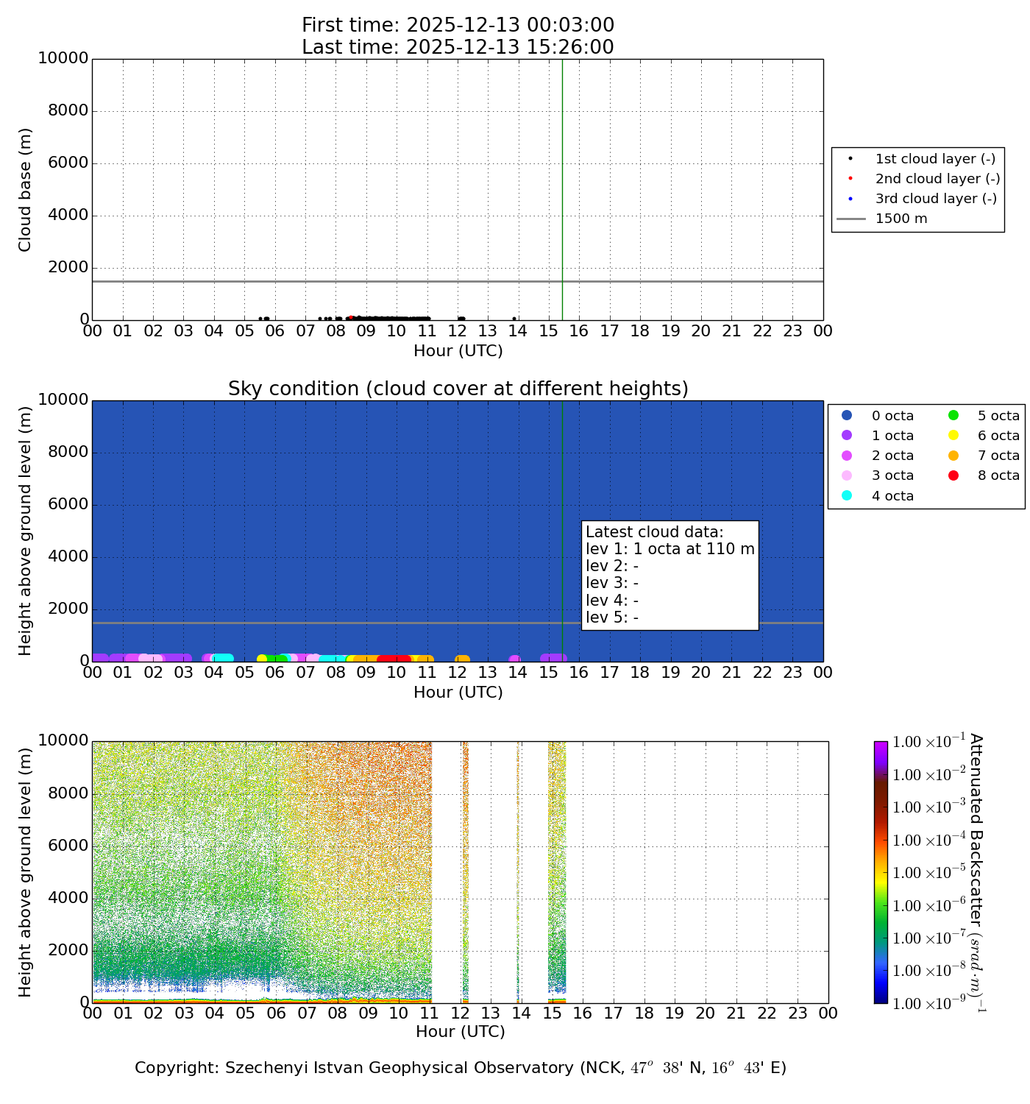Click the 3 octa light pink legend dot

coord(847,475)
